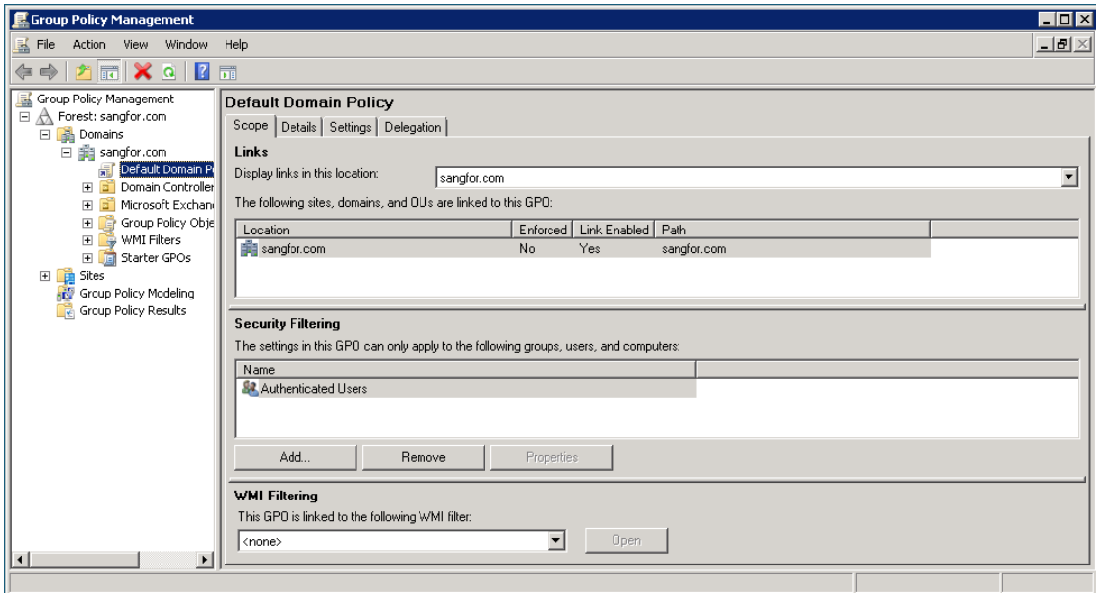The height and width of the screenshot is (597, 1099).
Task: Open the Display links location dropdown
Action: (x=1069, y=178)
